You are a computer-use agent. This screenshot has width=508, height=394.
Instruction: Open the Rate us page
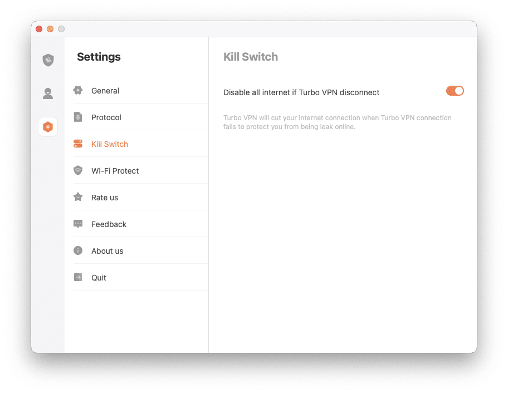pos(104,197)
